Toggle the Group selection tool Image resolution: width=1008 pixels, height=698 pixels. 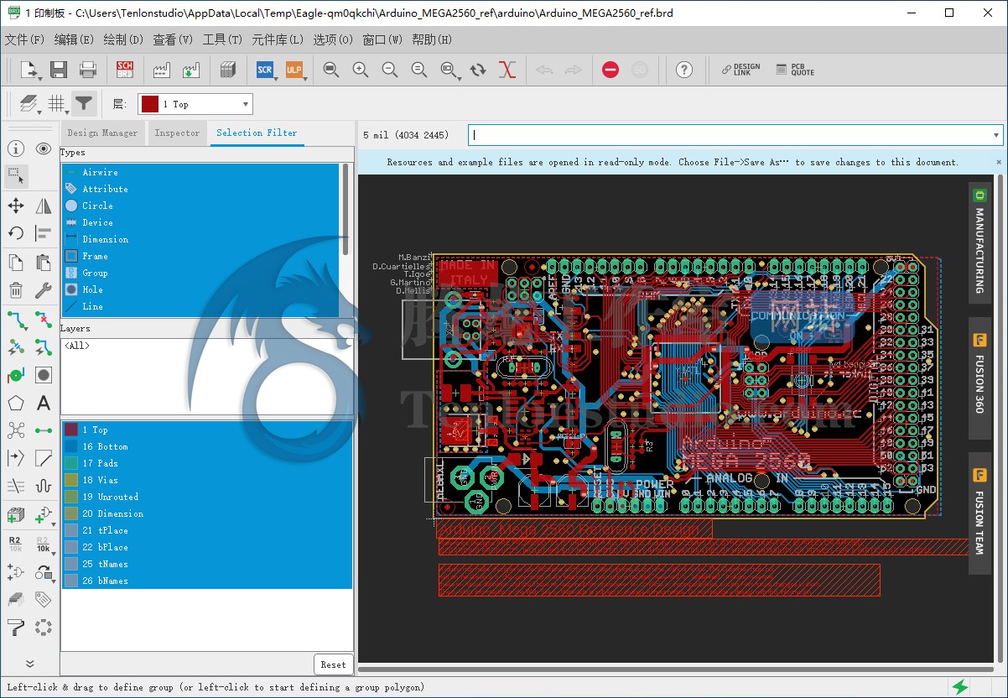click(x=16, y=176)
